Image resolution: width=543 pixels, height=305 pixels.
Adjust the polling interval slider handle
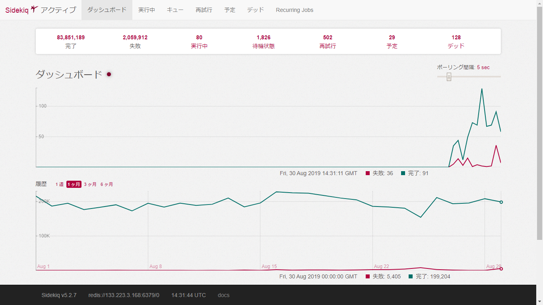pos(449,77)
